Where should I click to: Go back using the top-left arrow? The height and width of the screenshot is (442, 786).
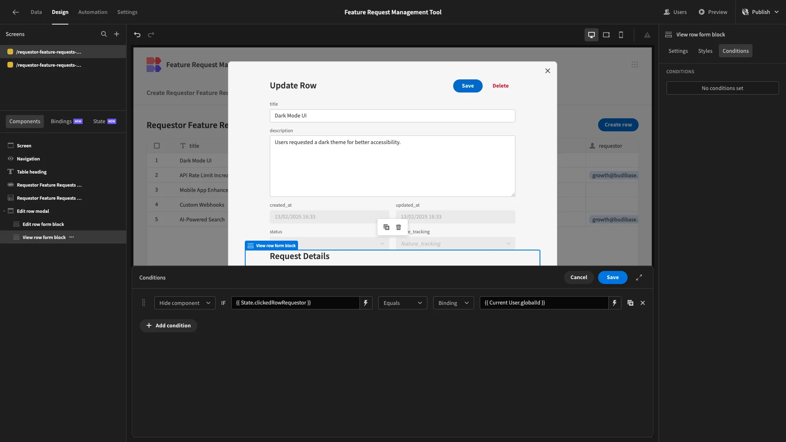click(16, 12)
